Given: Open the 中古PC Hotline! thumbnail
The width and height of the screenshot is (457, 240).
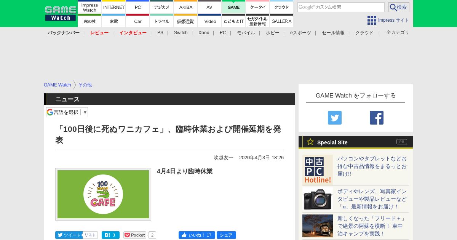Looking at the screenshot, I should [318, 170].
